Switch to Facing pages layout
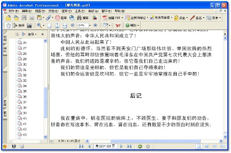Screen dimensions: 231x153 click(223, 146)
